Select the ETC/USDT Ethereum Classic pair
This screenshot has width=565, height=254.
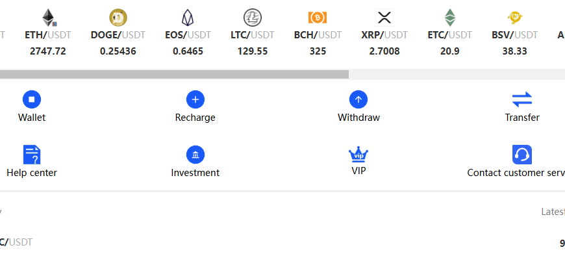pos(449,32)
